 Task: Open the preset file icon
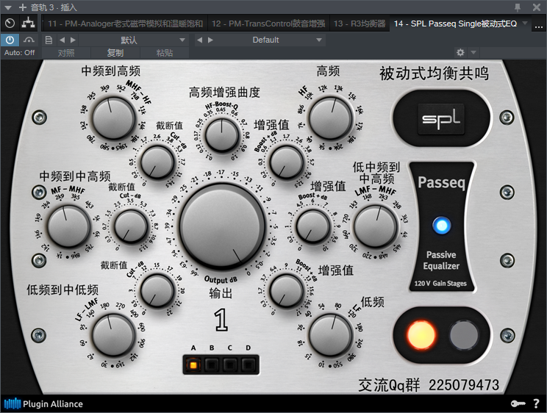point(49,40)
